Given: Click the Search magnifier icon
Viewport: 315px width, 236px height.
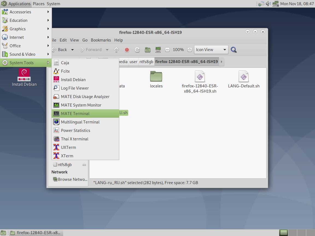Looking at the screenshot, I should pyautogui.click(x=234, y=50).
